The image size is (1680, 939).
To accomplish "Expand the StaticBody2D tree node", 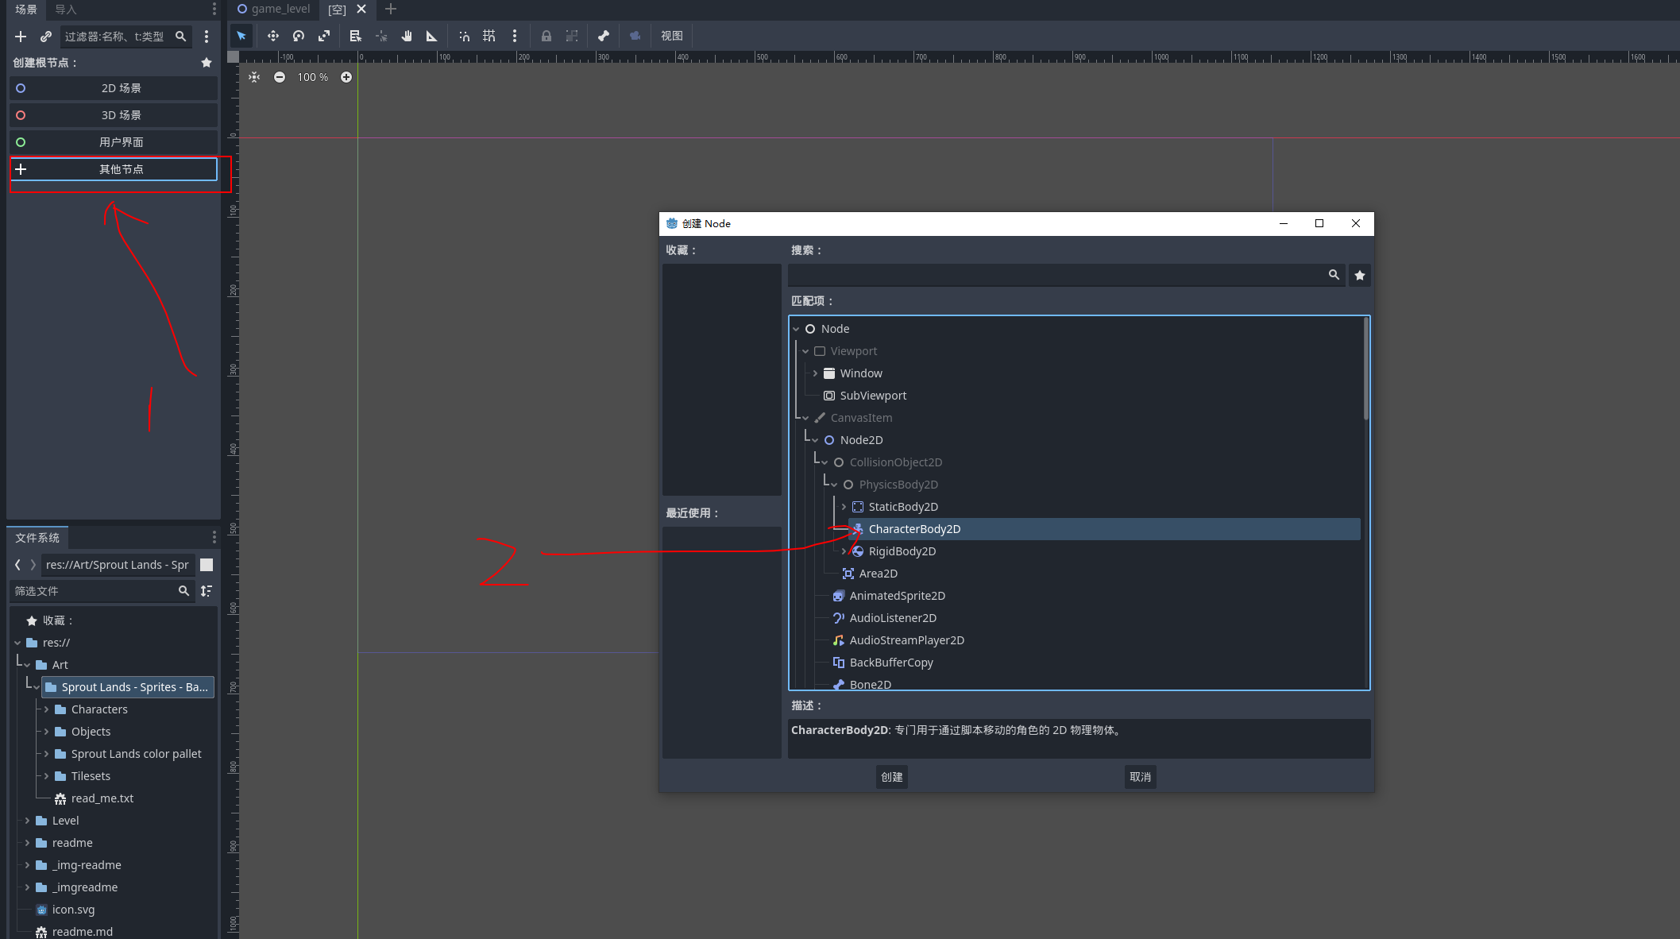I will (844, 507).
